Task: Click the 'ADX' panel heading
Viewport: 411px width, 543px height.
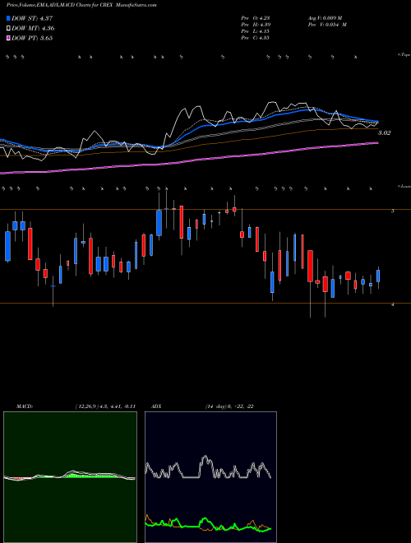Action: pyautogui.click(x=157, y=406)
